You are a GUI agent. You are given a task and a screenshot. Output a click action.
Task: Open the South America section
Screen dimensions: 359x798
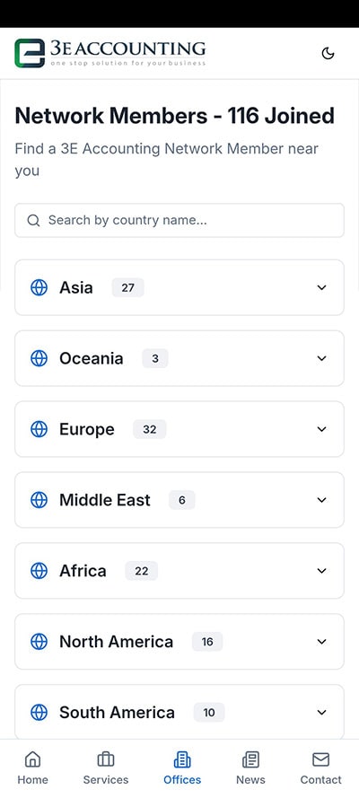(179, 712)
